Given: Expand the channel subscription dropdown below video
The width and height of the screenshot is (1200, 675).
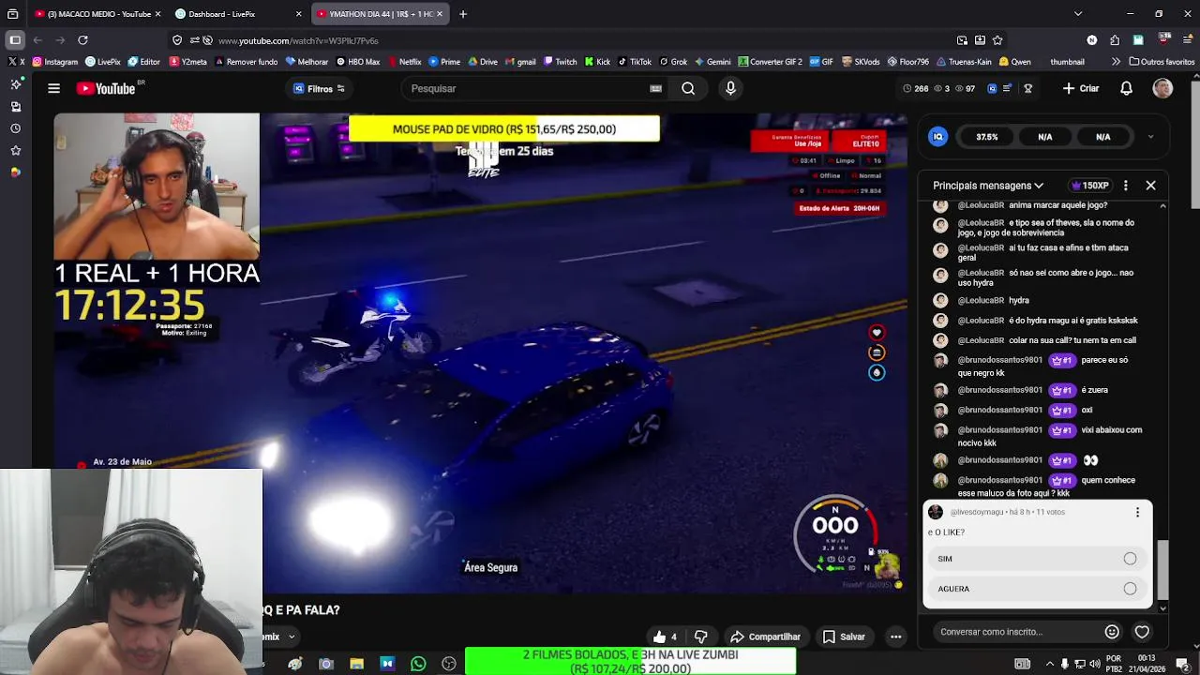Looking at the screenshot, I should point(292,637).
